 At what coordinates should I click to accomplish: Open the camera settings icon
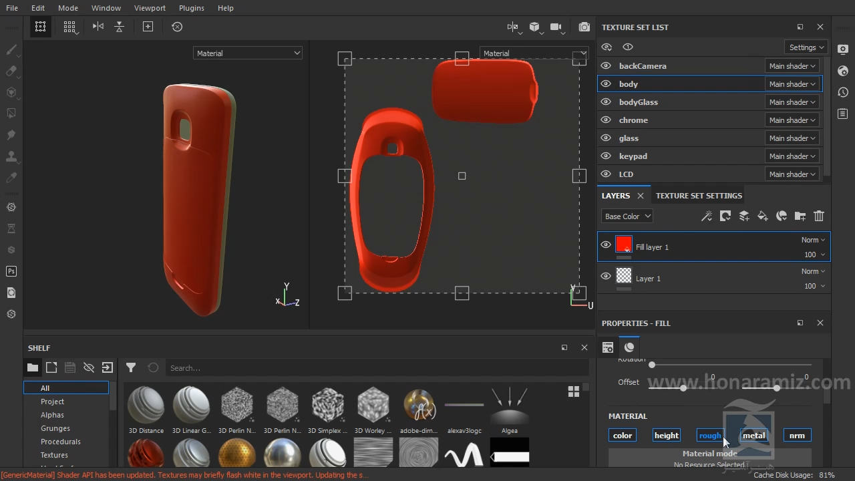(x=556, y=27)
